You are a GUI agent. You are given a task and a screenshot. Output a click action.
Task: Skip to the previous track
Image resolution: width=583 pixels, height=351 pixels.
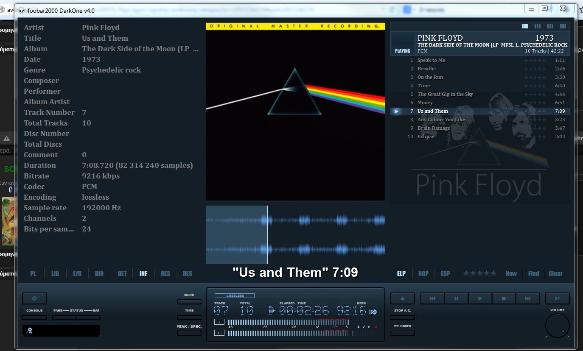tap(432, 298)
